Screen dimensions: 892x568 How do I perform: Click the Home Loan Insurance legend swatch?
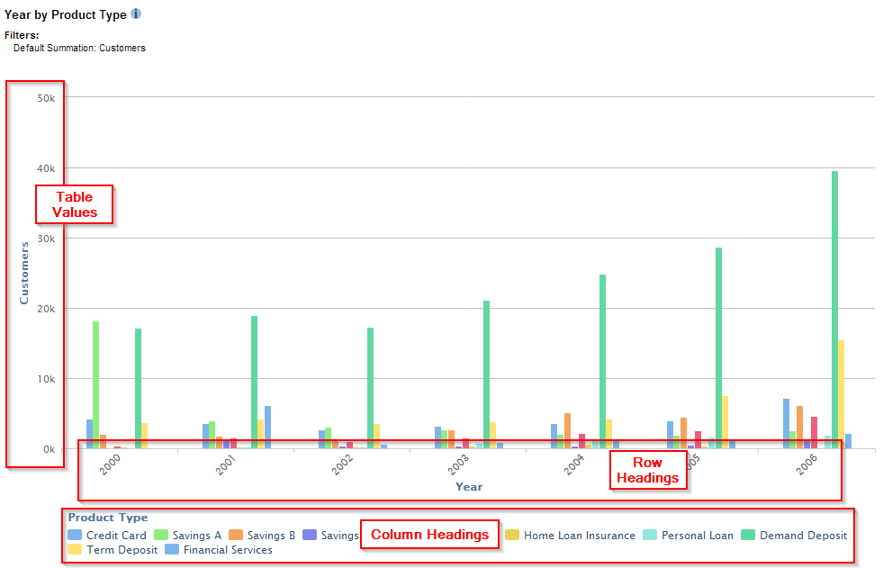(512, 535)
